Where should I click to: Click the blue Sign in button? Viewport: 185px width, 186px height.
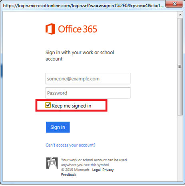[x=58, y=127]
